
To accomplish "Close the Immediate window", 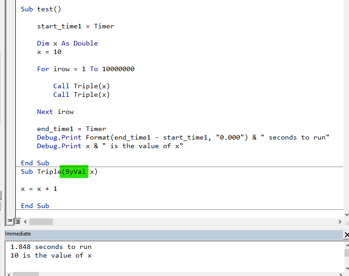I will [x=346, y=235].
